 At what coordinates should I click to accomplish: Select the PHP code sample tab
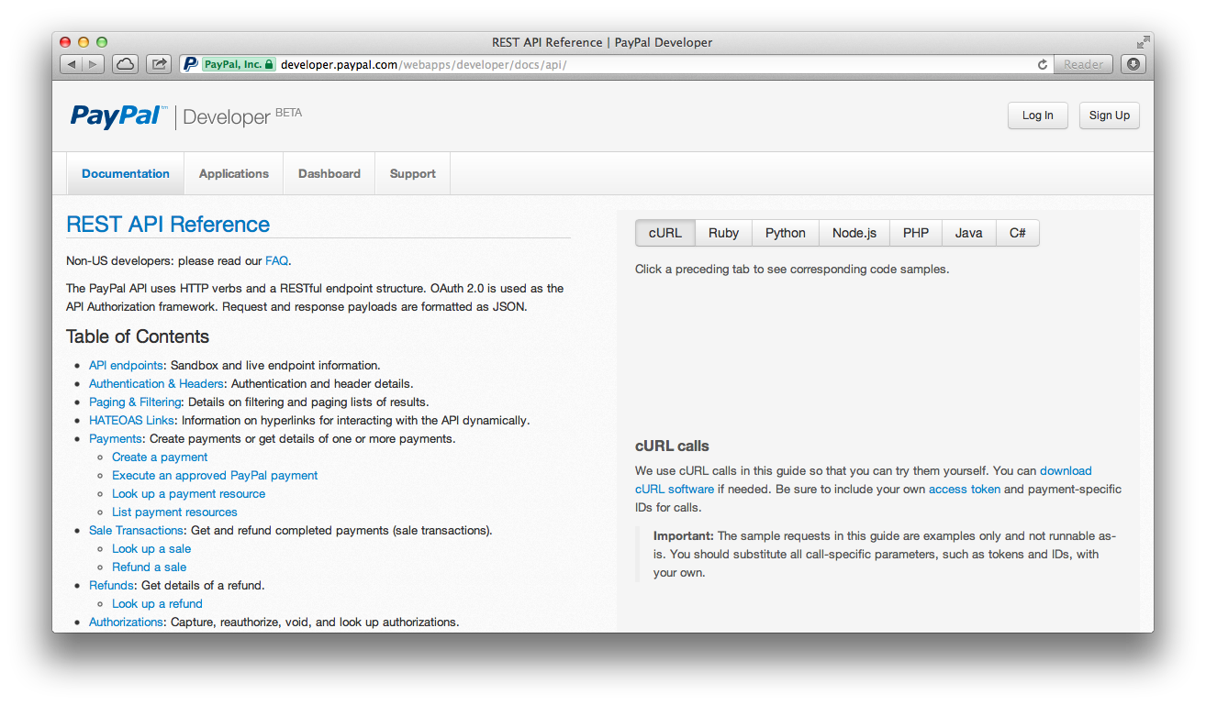pos(916,233)
